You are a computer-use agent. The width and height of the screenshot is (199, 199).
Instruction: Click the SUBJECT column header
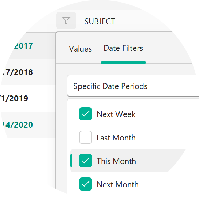coord(99,21)
